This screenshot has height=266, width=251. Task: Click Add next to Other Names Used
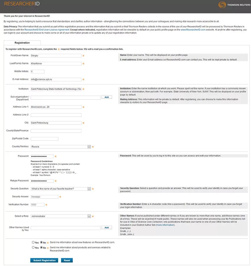tap(106, 227)
